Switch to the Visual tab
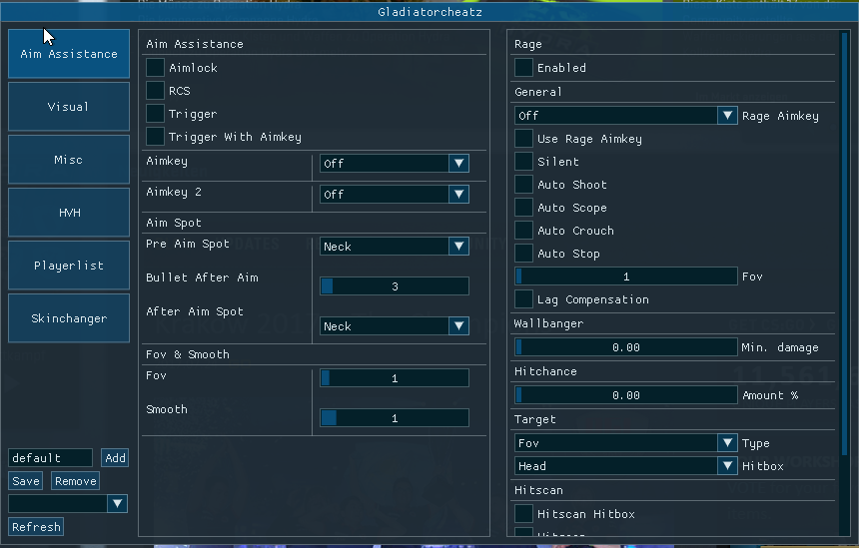This screenshot has height=548, width=859. click(x=69, y=107)
